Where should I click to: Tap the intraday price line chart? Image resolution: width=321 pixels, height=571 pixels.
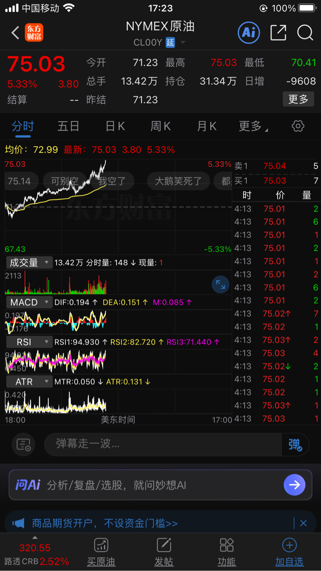(118, 206)
